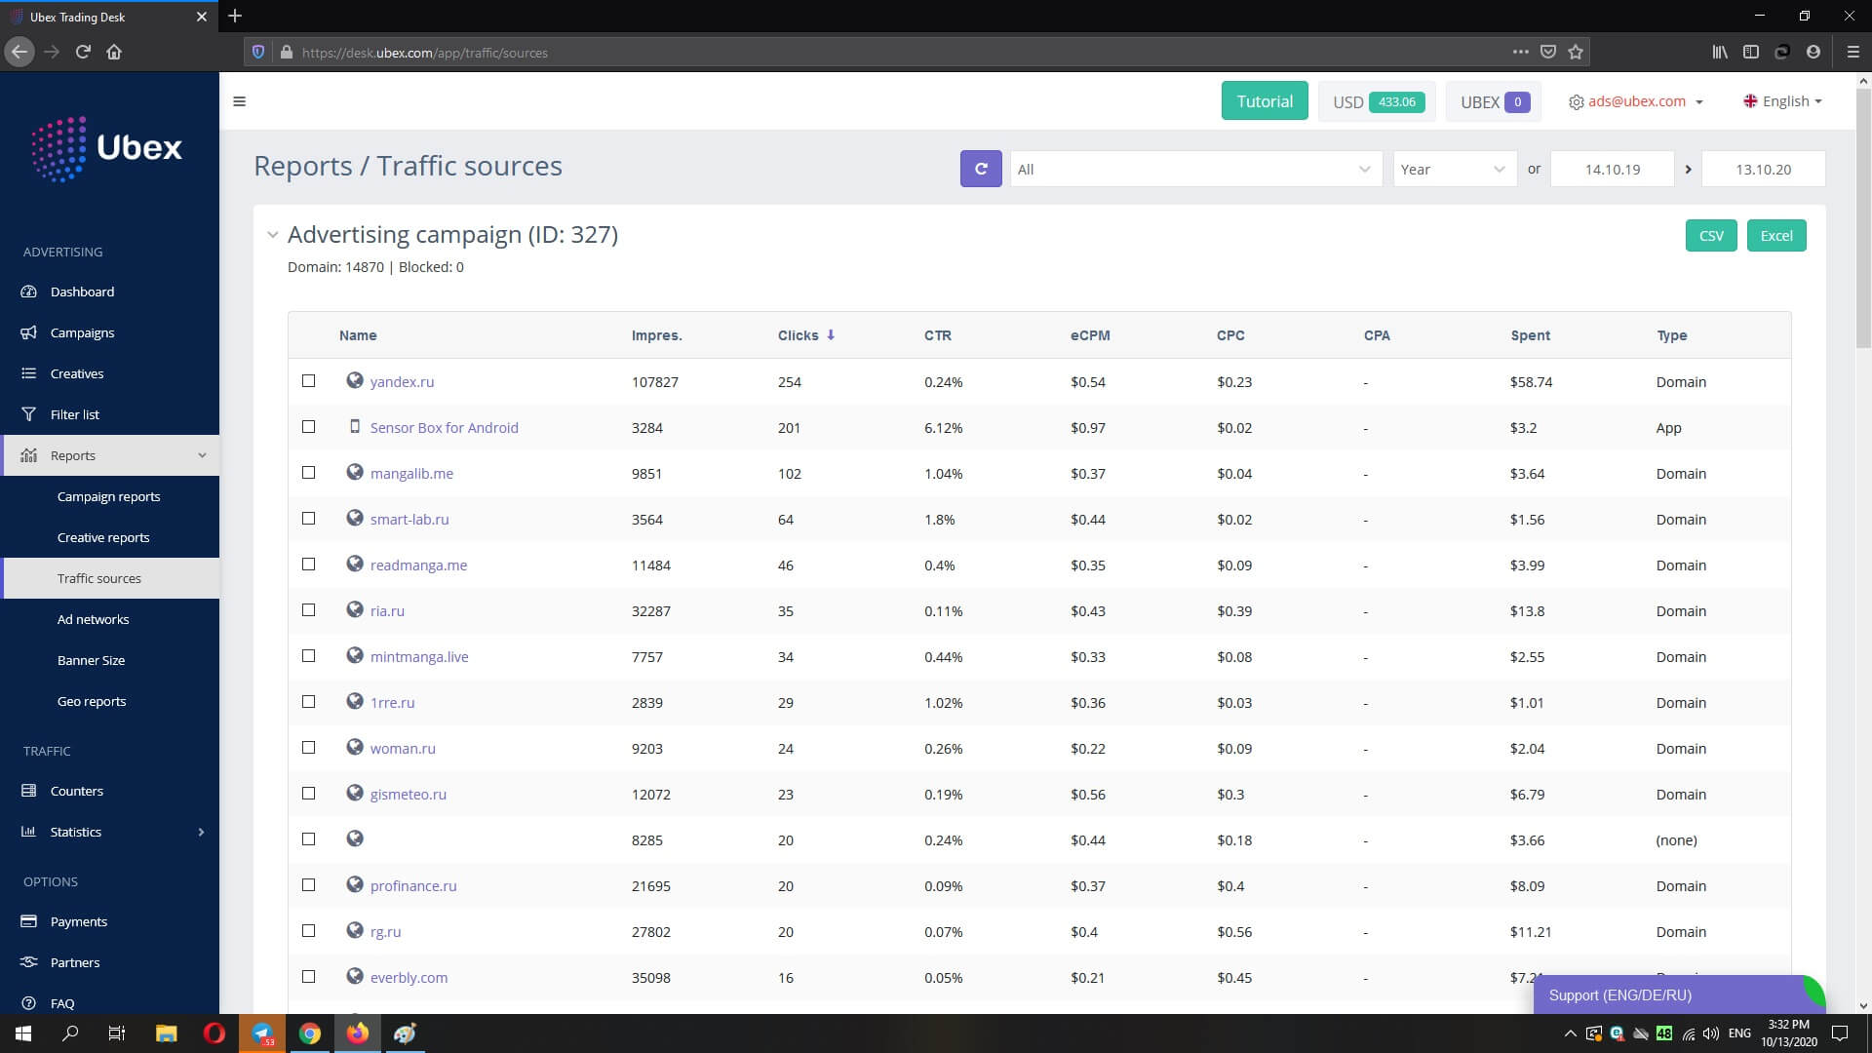
Task: Click the Payments card icon
Action: coord(29,921)
